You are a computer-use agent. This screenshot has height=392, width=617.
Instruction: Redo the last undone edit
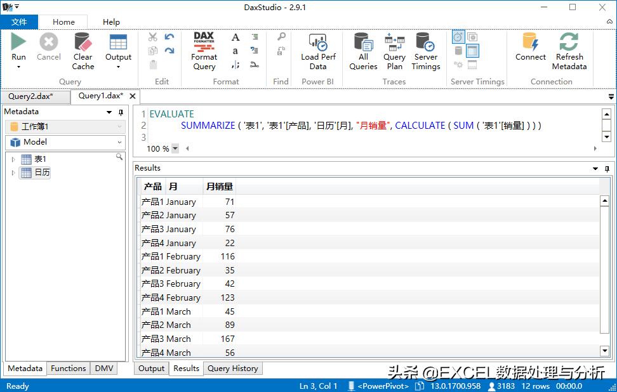(x=169, y=50)
